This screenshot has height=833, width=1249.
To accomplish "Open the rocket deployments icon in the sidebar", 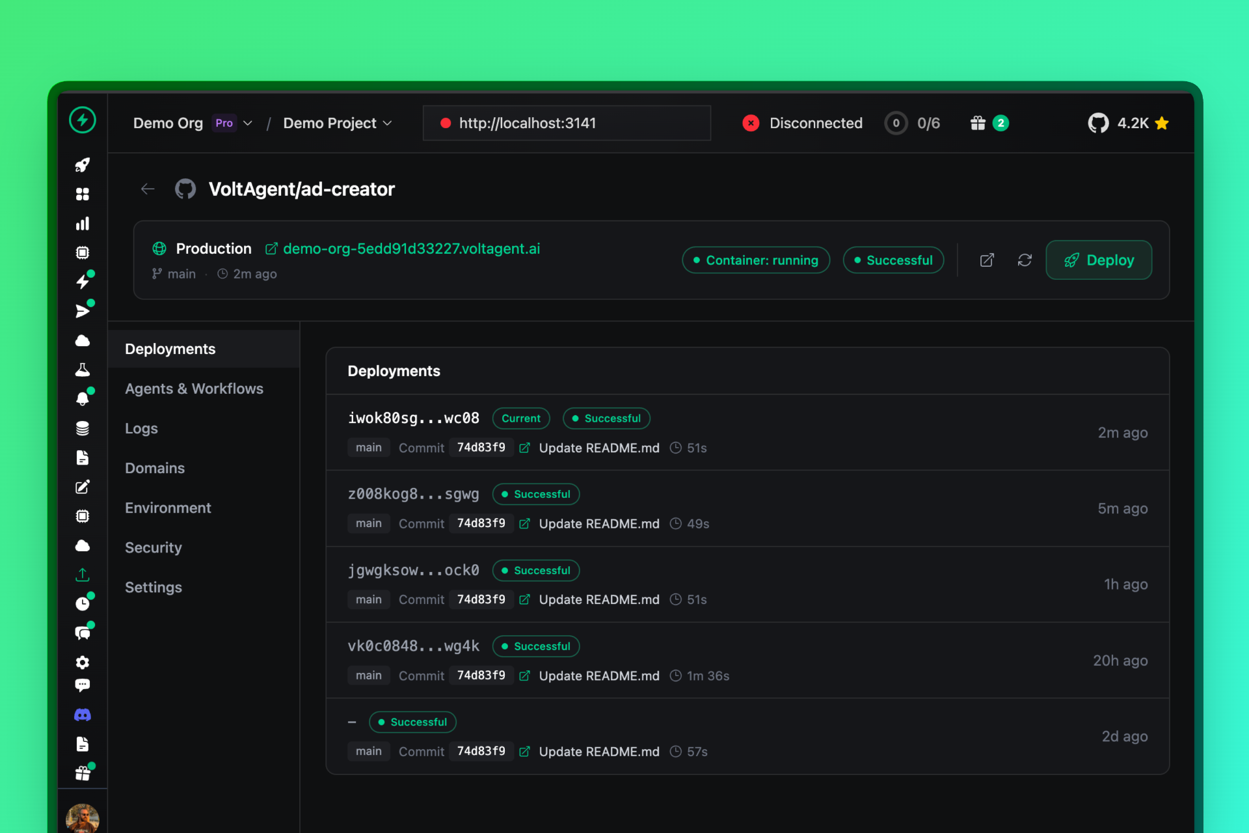I will tap(83, 165).
